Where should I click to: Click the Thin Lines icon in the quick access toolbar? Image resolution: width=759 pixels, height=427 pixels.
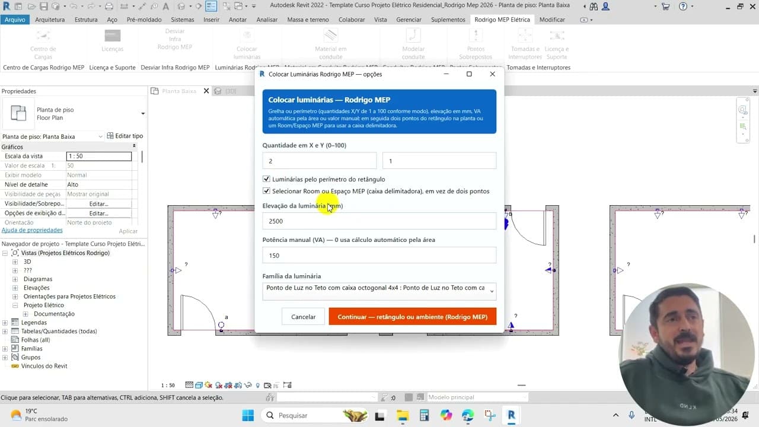point(212,7)
